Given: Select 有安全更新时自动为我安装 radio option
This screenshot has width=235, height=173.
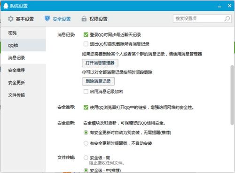Looking at the screenshot, I should click(86, 133).
